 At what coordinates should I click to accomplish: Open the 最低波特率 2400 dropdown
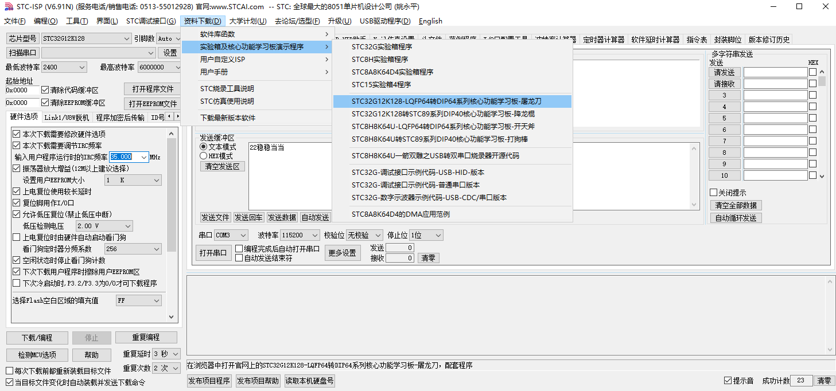[64, 67]
